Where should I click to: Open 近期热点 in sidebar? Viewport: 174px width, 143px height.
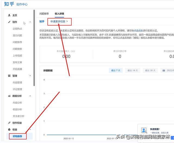point(17,29)
